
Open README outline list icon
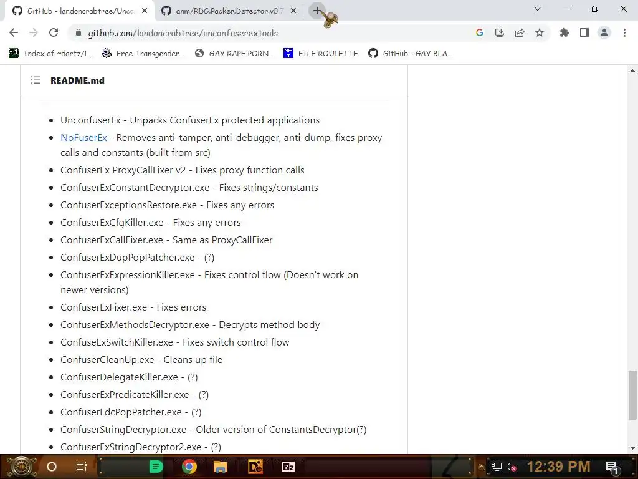coord(36,80)
